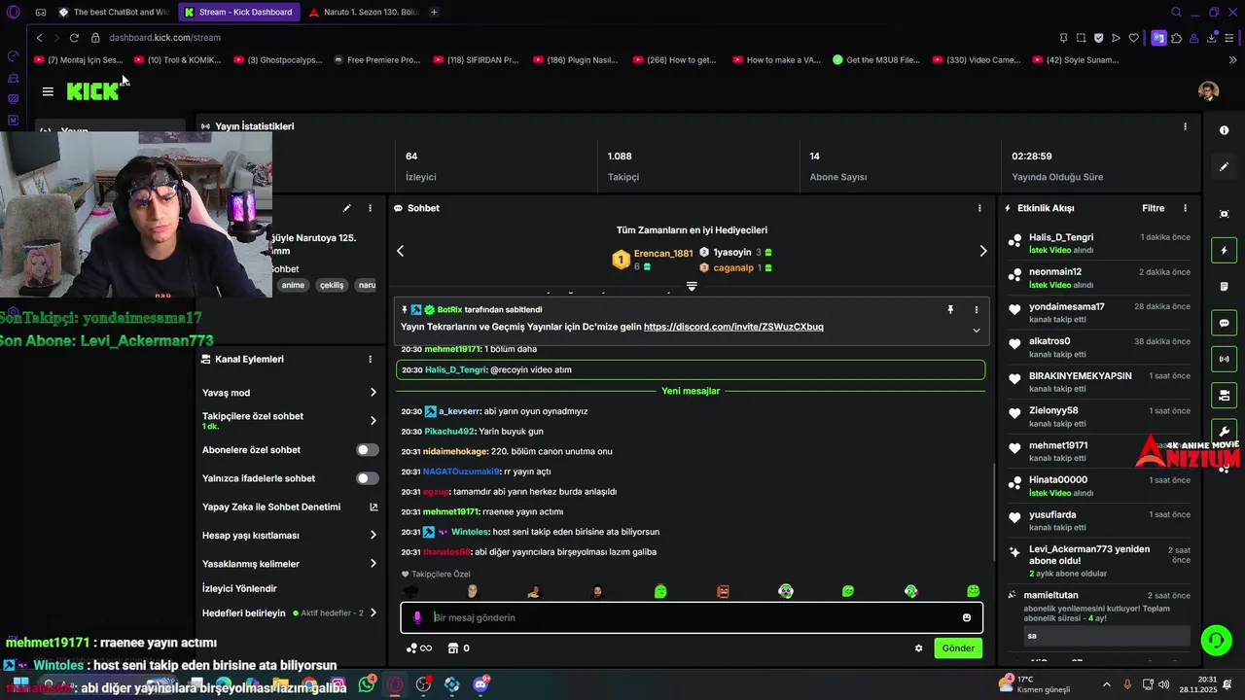Click Halis_D_Tengri username in chat
The image size is (1245, 700).
click(x=455, y=370)
